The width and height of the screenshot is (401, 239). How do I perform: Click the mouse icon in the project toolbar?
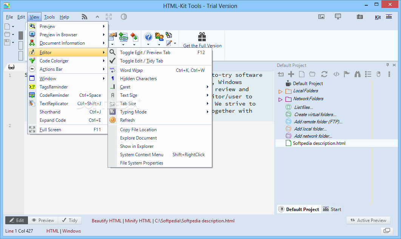click(x=378, y=74)
